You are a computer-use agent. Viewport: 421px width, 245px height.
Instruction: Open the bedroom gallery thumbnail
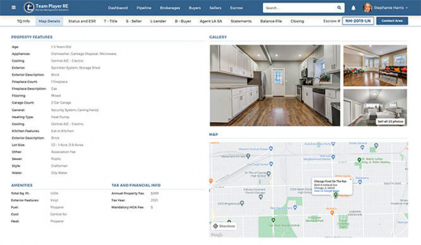click(375, 107)
